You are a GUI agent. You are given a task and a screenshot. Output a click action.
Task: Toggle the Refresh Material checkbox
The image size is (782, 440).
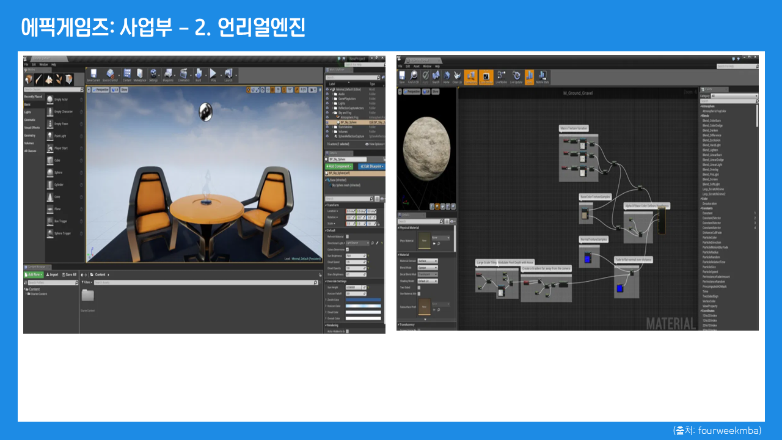tap(348, 237)
